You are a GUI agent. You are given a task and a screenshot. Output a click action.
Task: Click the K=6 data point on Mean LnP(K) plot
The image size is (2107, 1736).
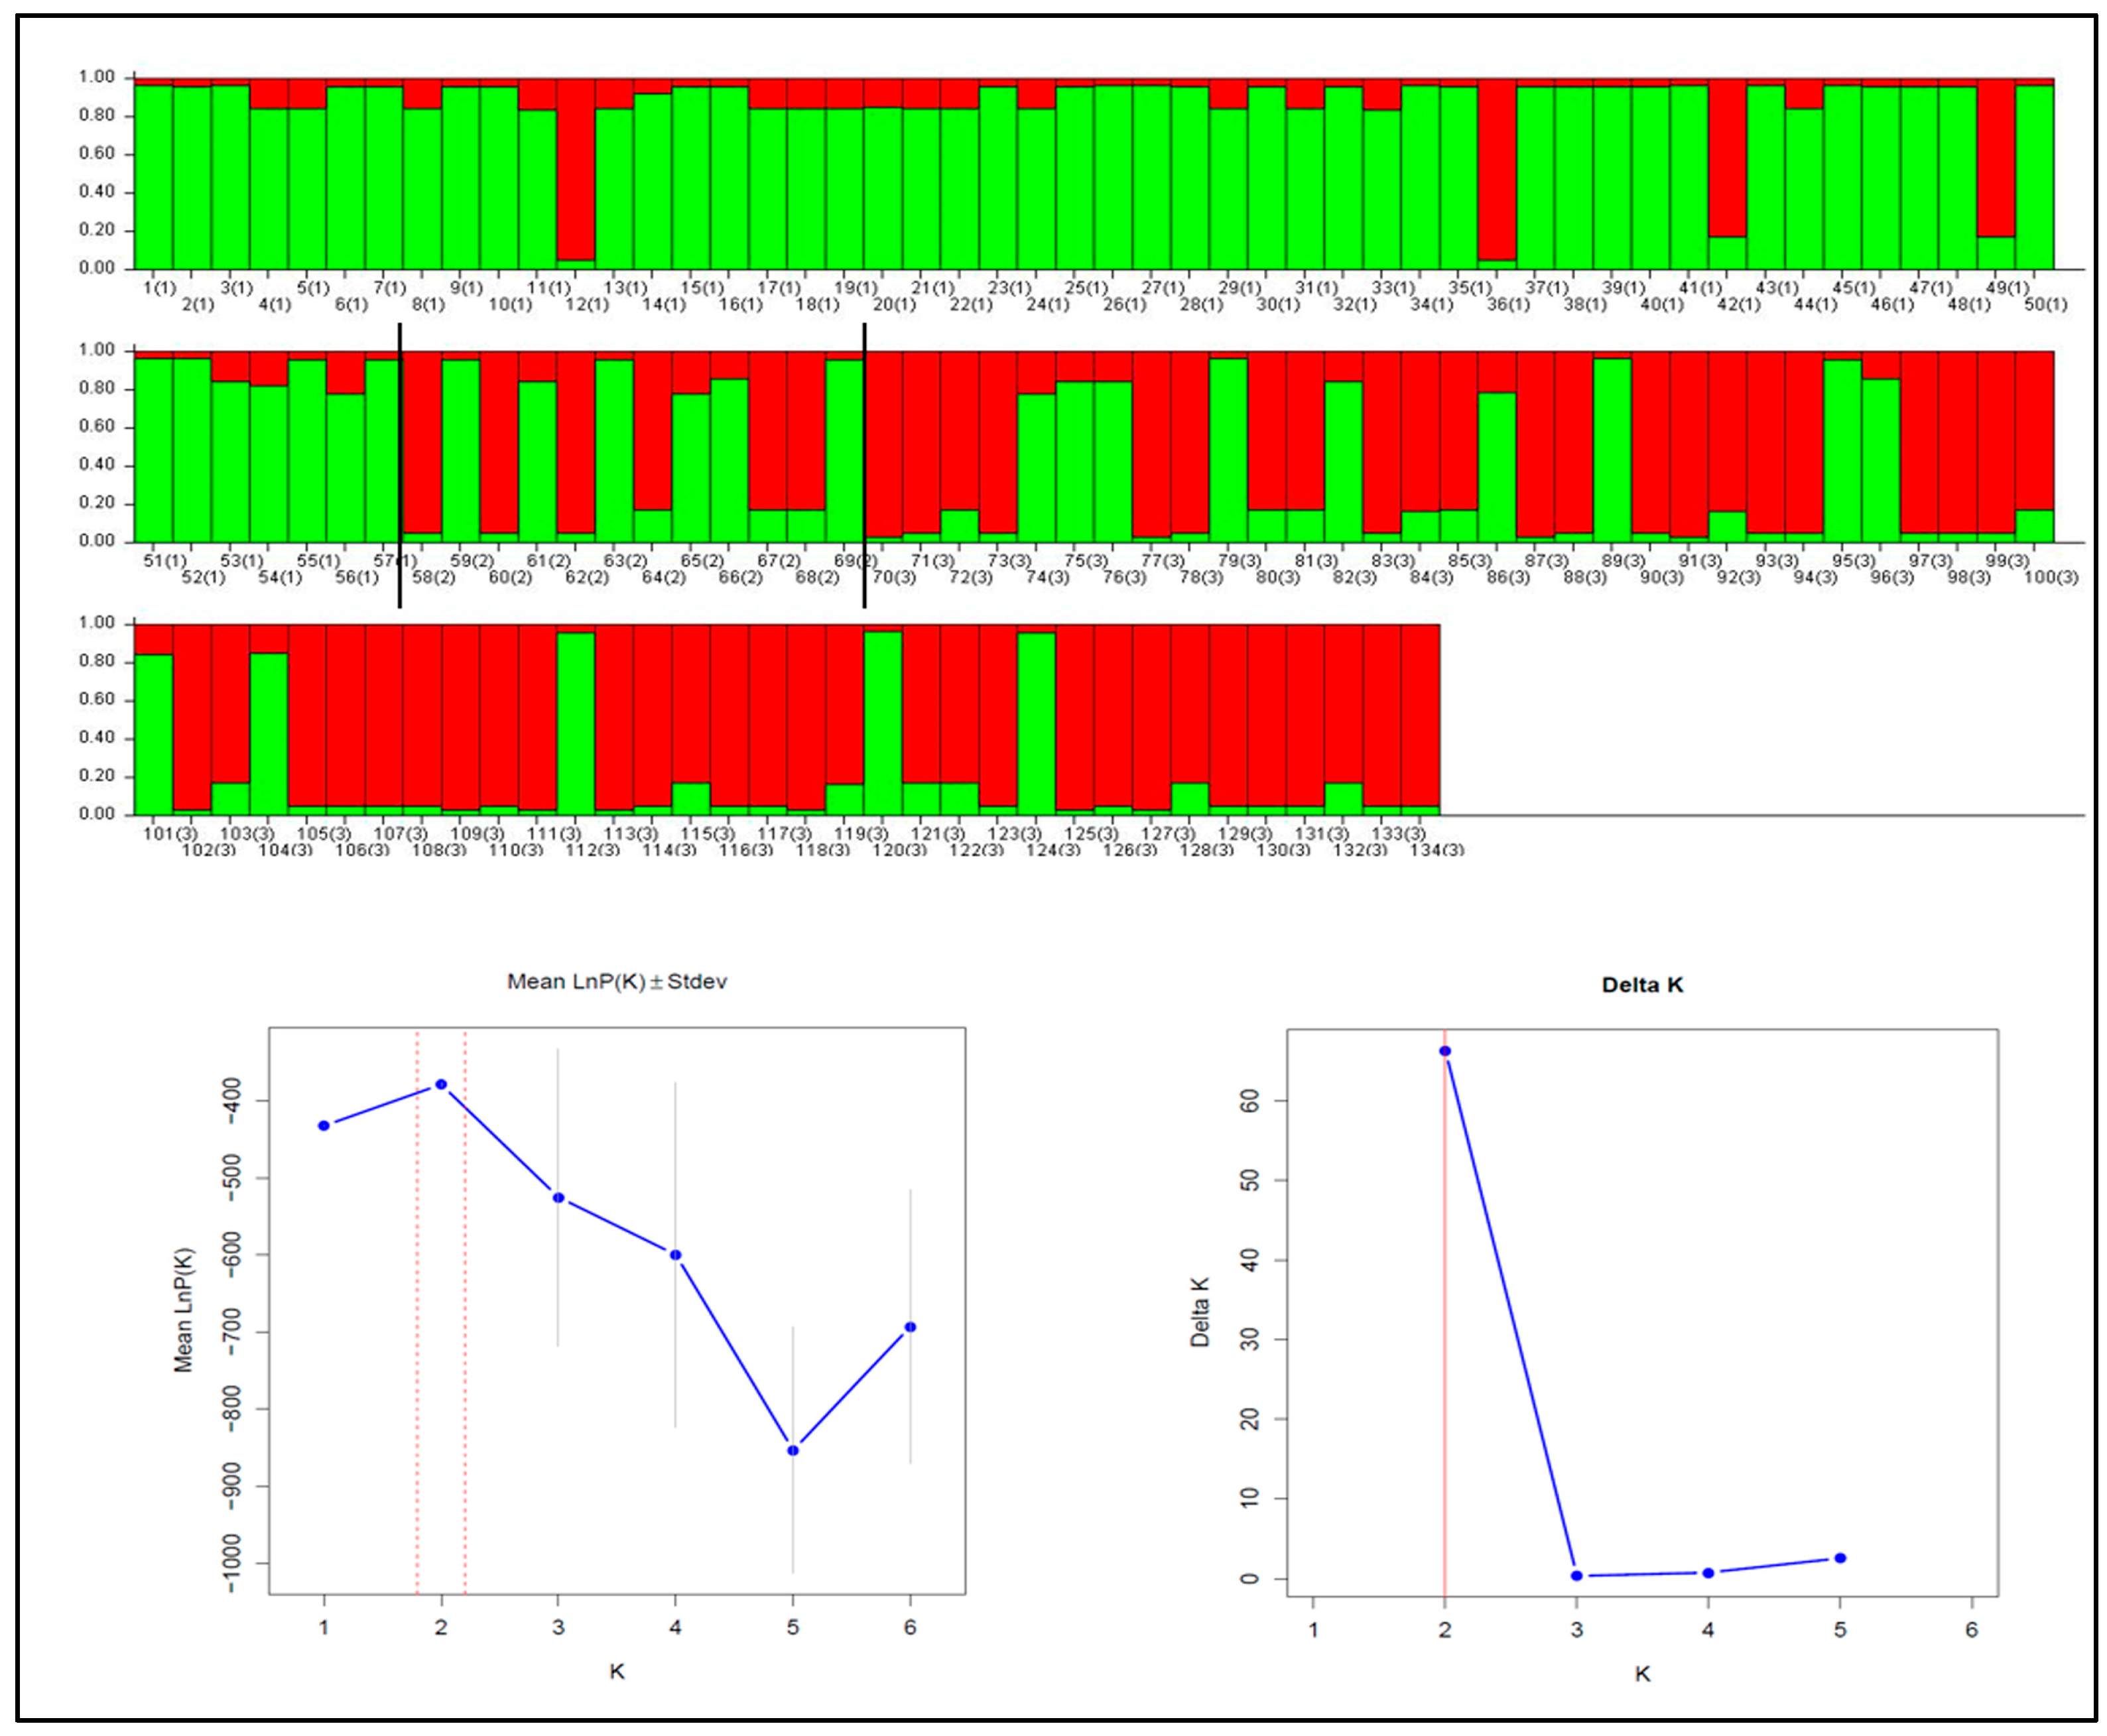910,1327
